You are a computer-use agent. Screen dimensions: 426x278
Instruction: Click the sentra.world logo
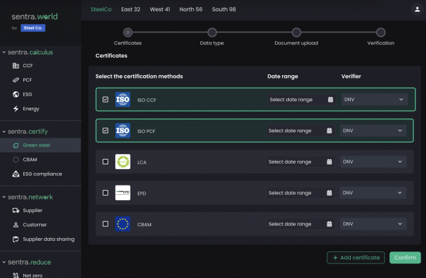[x=35, y=17]
